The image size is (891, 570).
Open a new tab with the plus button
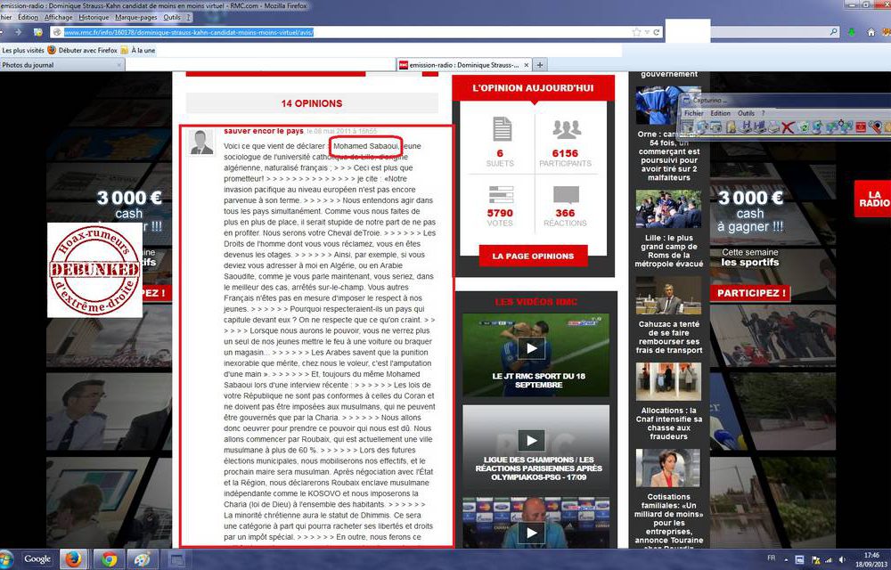(x=540, y=65)
